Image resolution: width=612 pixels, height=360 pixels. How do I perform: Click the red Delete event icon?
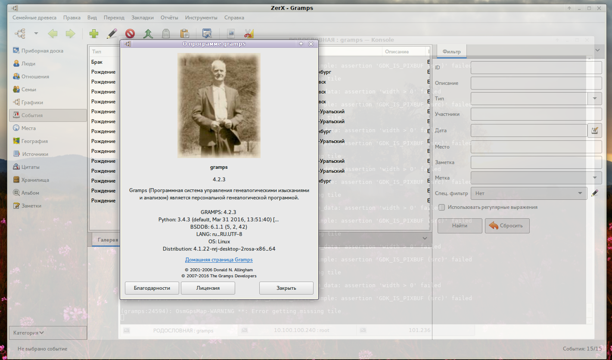[130, 34]
